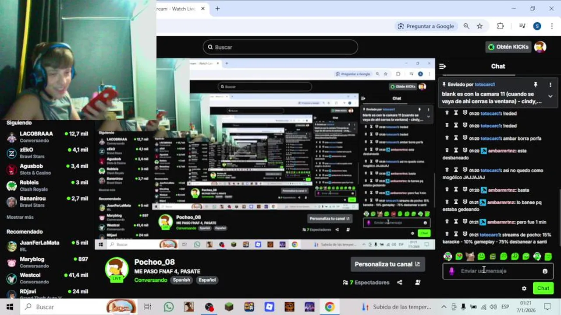Click the 'Conversando' category link
This screenshot has width=561, height=315.
151,280
